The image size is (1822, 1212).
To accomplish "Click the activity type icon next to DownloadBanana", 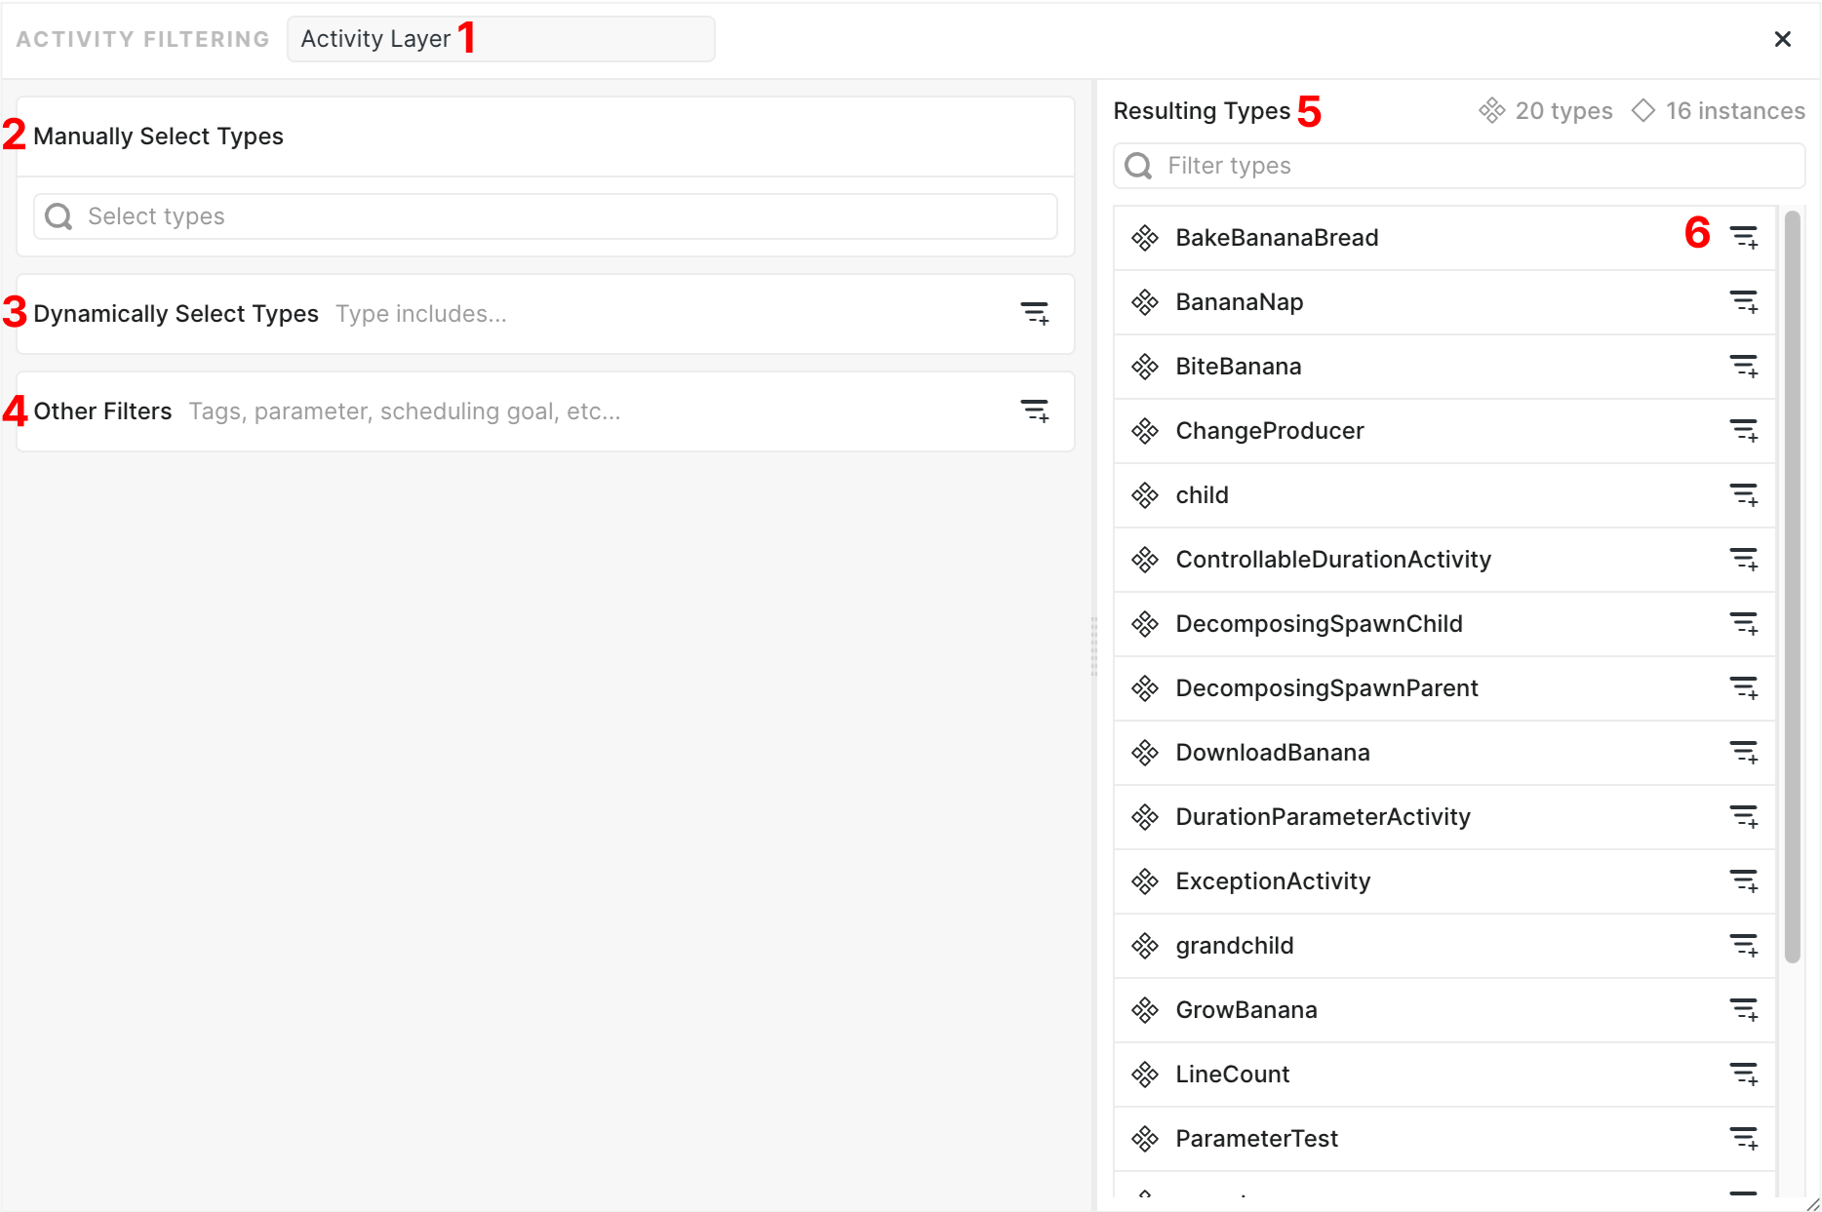I will tap(1145, 752).
